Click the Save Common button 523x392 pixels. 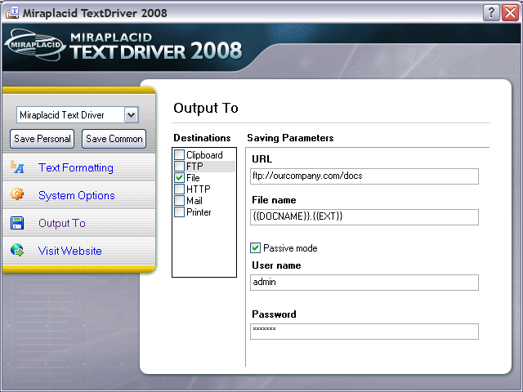(114, 139)
